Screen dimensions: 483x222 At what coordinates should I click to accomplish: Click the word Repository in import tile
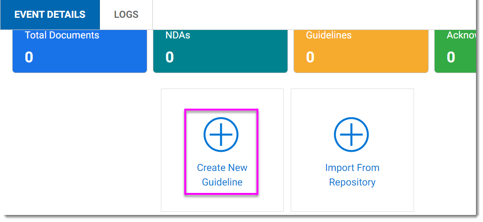point(352,182)
